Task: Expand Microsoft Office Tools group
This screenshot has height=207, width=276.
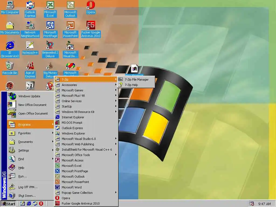Action: (86, 155)
